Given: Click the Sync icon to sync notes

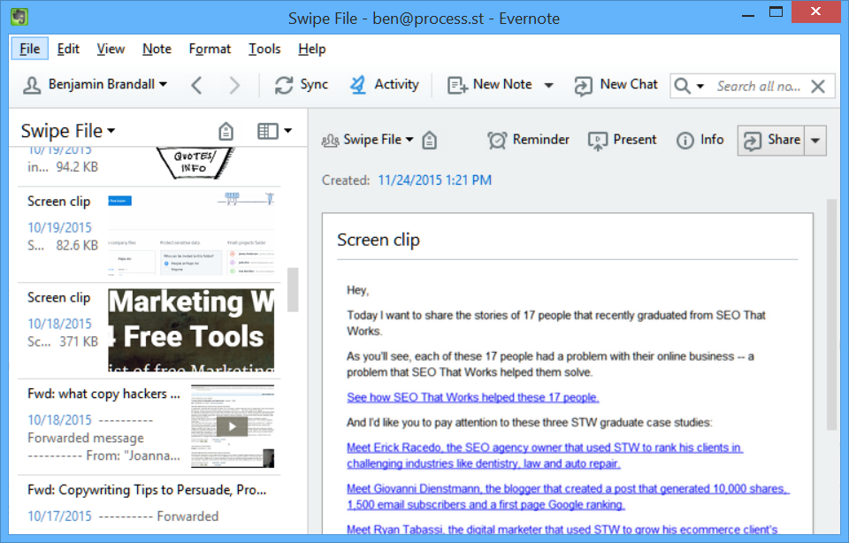Looking at the screenshot, I should tap(301, 85).
